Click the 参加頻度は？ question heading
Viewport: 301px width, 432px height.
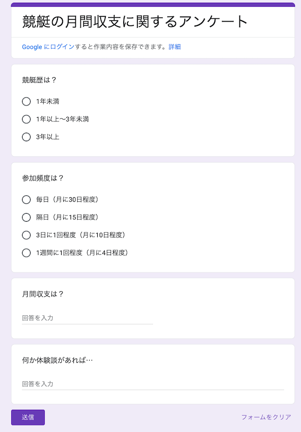point(43,178)
